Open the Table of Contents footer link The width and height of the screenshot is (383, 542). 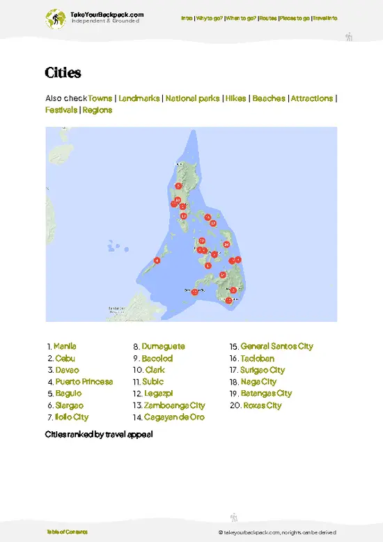point(67,532)
